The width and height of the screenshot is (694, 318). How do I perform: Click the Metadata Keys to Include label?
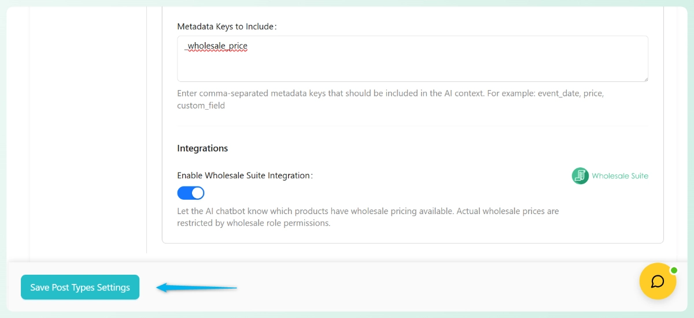point(227,27)
